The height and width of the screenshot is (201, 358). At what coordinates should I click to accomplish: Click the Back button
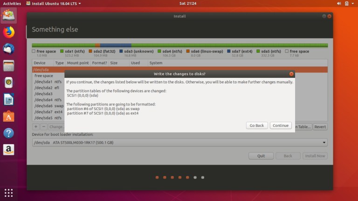pyautogui.click(x=288, y=156)
